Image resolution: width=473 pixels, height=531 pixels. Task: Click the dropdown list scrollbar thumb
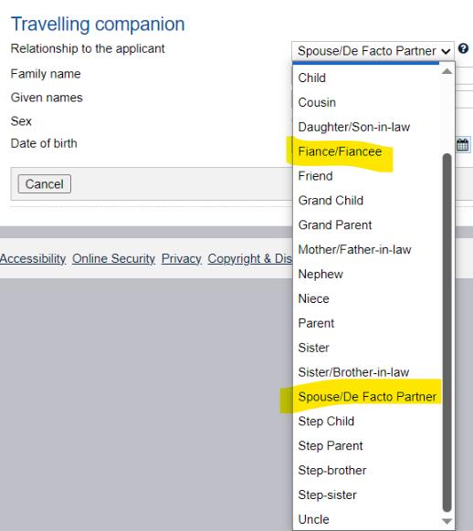tap(447, 332)
